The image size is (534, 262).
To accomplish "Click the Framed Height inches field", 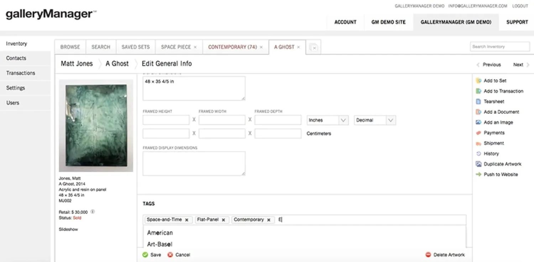I will click(166, 120).
